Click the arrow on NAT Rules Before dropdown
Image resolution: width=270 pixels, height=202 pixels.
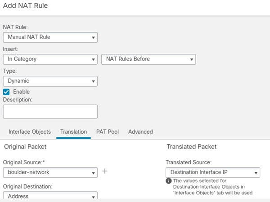coord(192,59)
